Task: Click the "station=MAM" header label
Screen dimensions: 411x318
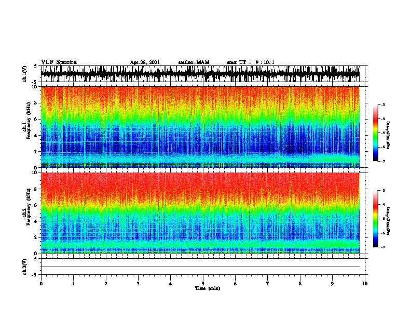Action: [x=194, y=62]
